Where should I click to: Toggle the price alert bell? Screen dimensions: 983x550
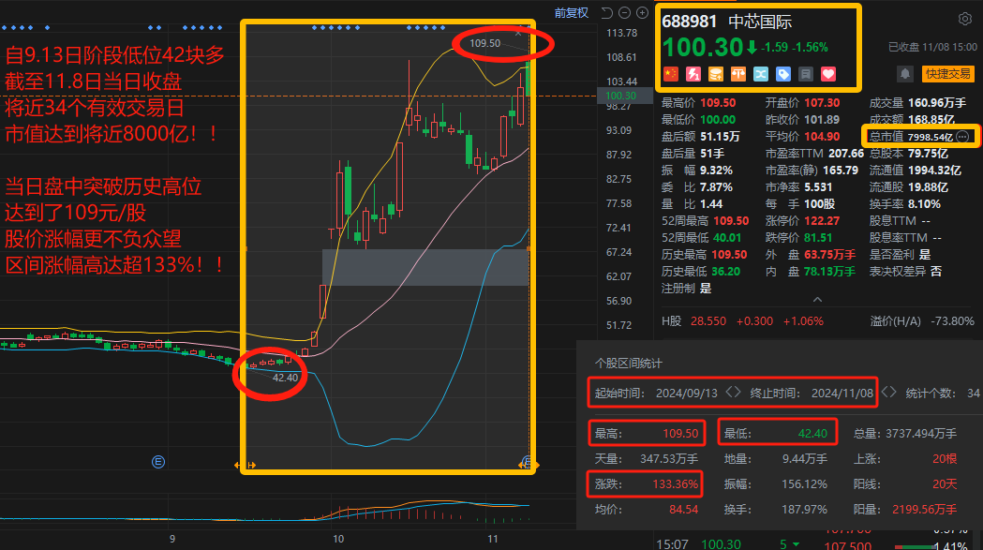905,73
